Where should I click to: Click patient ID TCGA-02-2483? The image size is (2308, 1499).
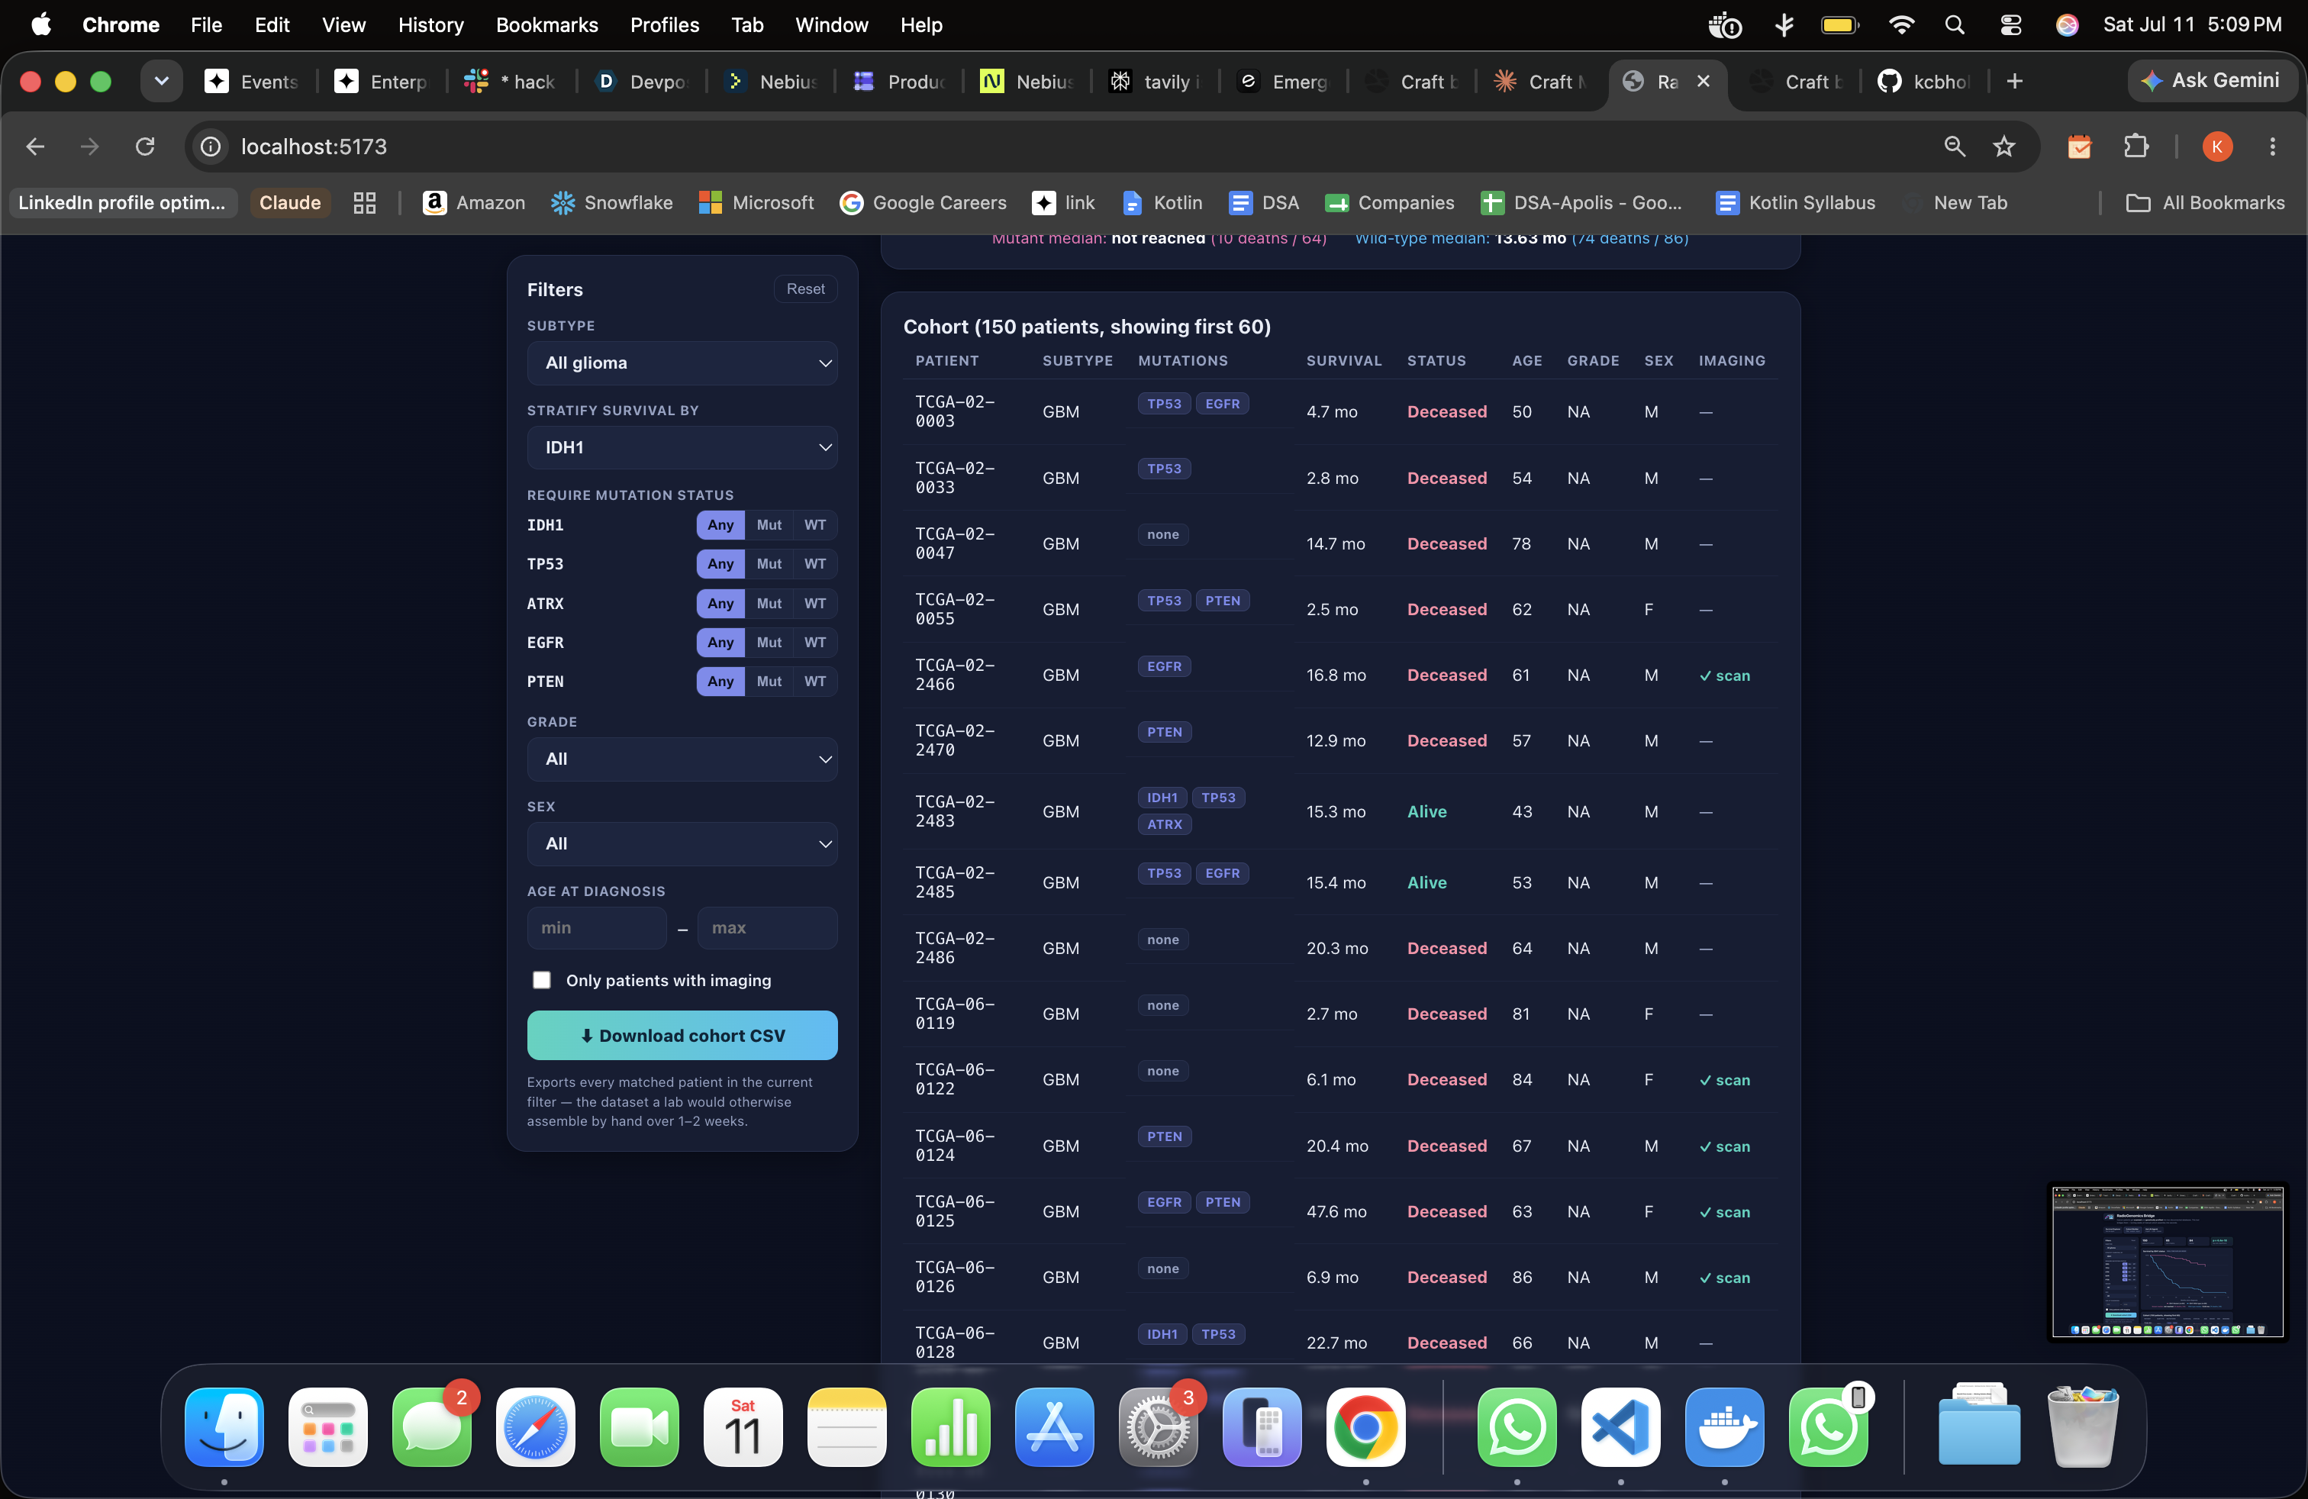[x=956, y=811]
